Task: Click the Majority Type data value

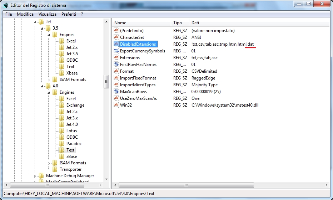Action: pos(204,85)
